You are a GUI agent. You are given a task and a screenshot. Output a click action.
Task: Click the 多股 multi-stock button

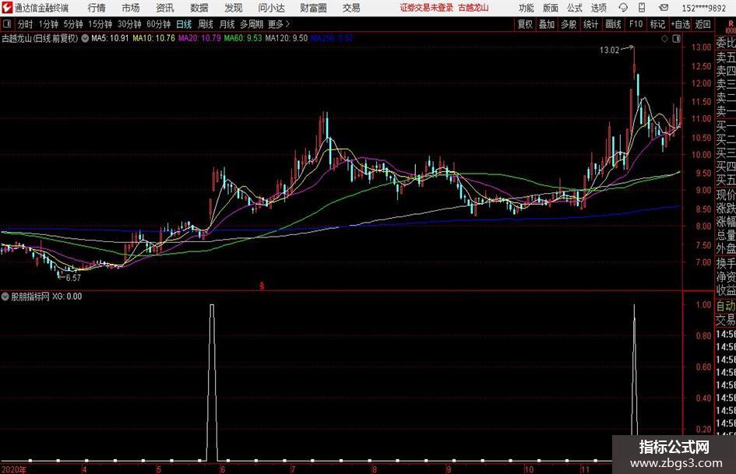(569, 24)
